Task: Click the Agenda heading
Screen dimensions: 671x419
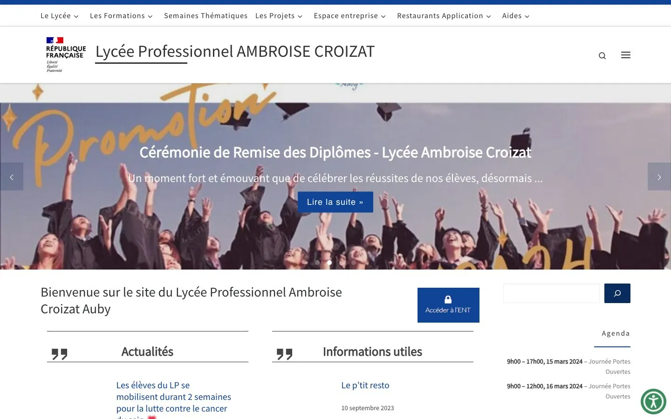Action: tap(616, 333)
